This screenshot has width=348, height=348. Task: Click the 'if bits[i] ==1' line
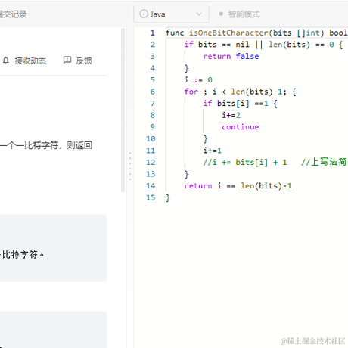241,104
